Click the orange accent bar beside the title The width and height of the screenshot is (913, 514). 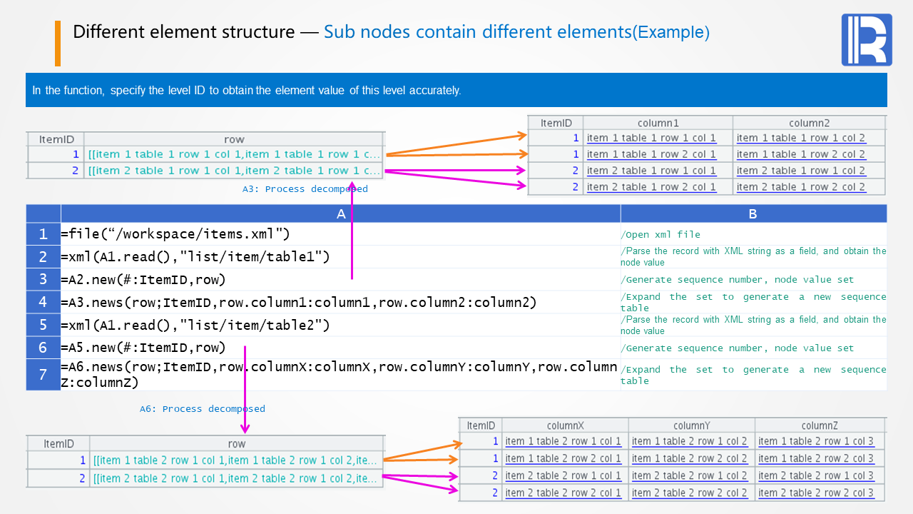click(58, 44)
